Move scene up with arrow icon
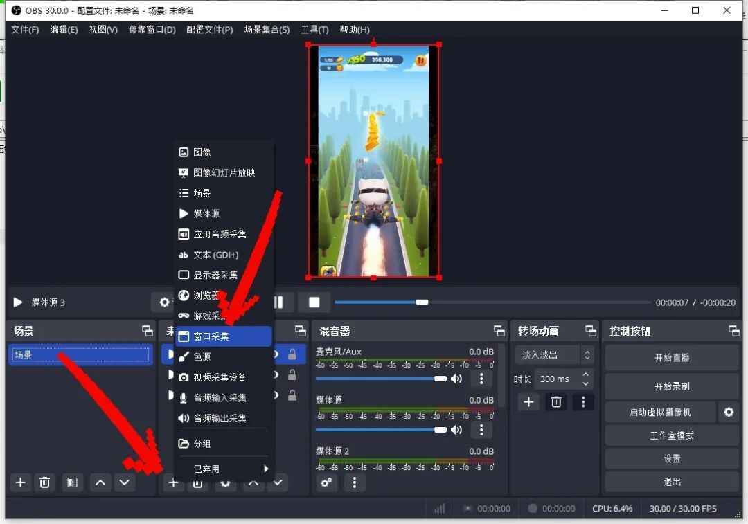The image size is (748, 524). [100, 482]
